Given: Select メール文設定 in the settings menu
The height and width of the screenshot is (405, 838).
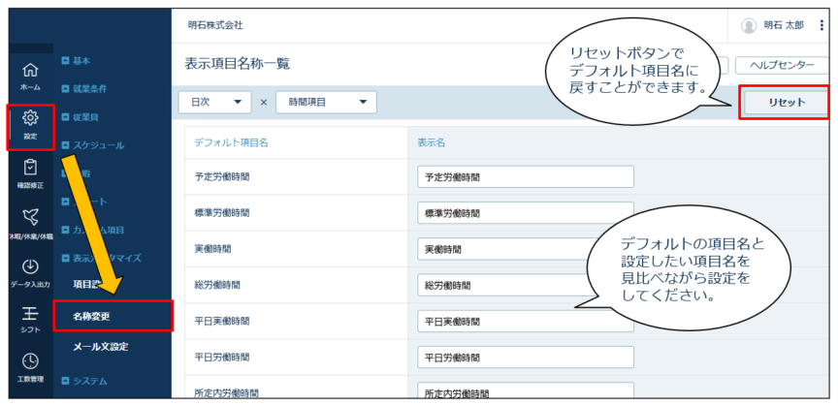Looking at the screenshot, I should 101,347.
